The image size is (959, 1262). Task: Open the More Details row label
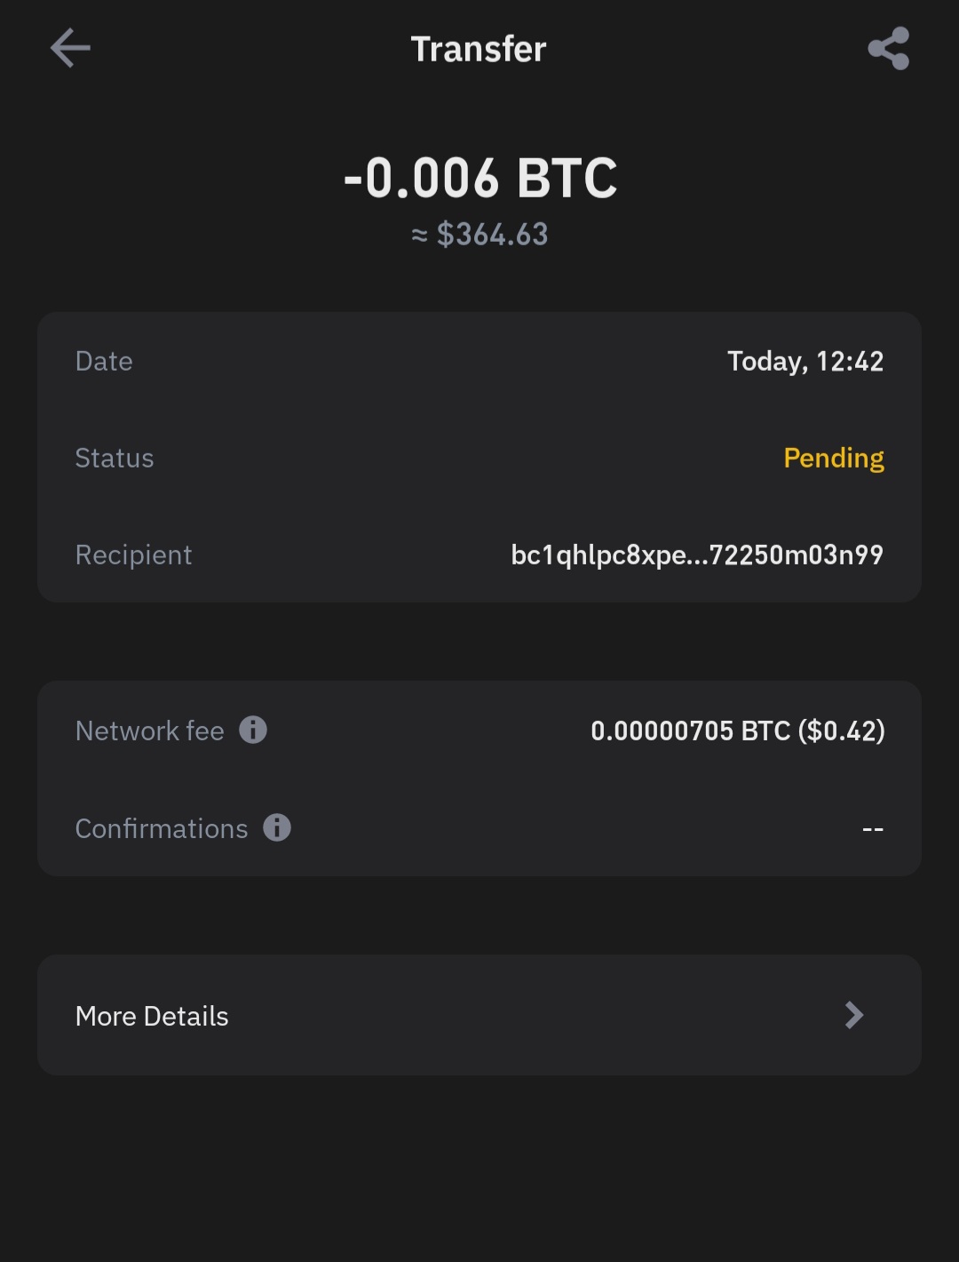[152, 1016]
